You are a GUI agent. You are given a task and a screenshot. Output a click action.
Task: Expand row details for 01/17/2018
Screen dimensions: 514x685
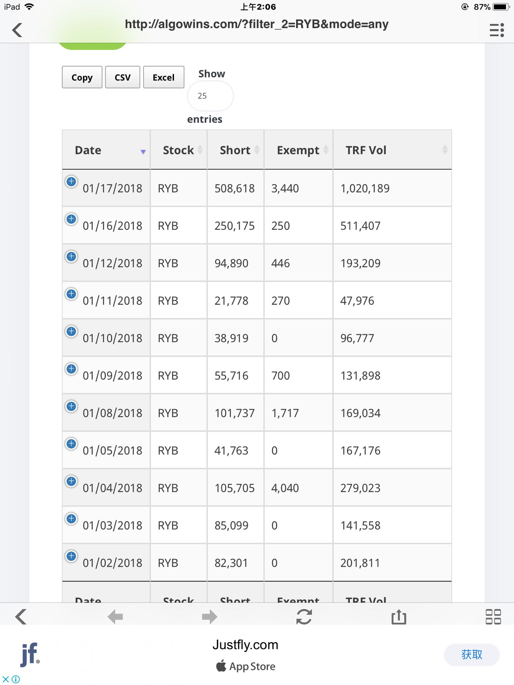(71, 182)
